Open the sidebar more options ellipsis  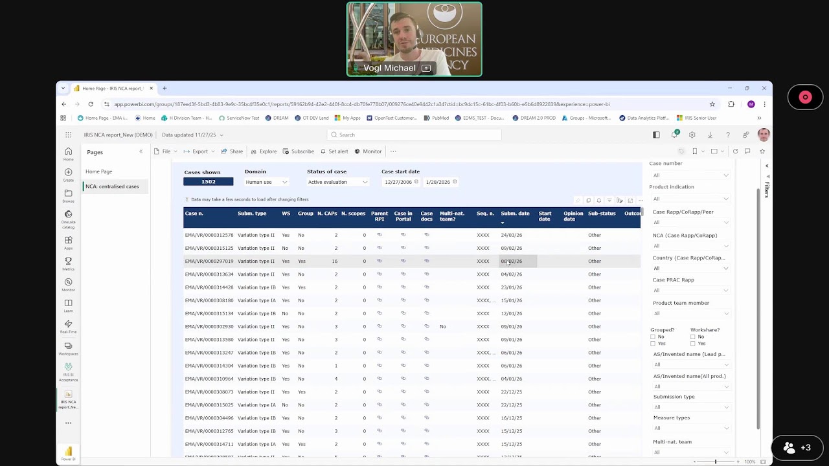point(68,423)
